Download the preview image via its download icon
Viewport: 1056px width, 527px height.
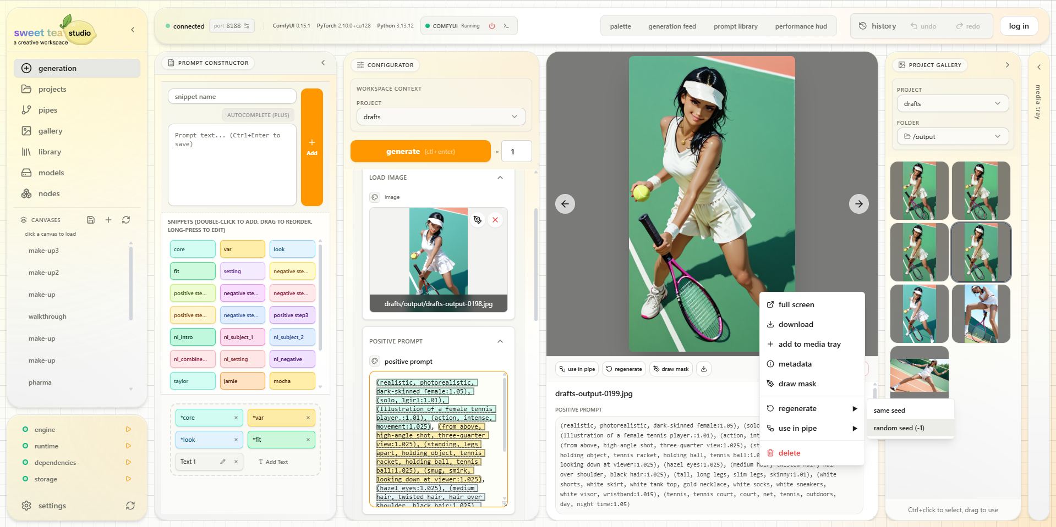click(703, 369)
